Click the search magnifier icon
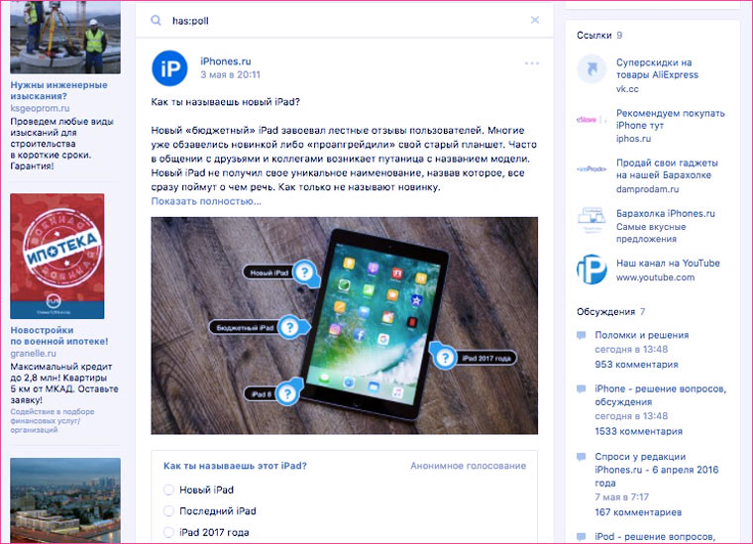 pyautogui.click(x=157, y=20)
